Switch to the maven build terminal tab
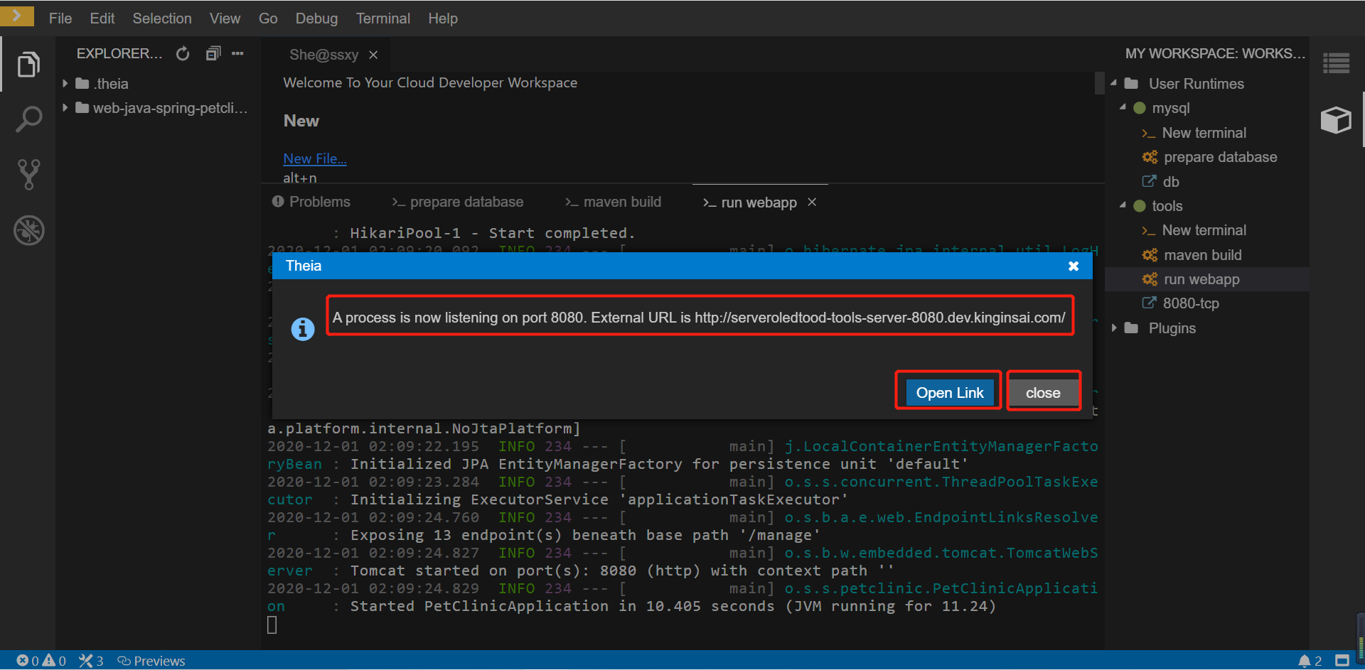 [613, 202]
